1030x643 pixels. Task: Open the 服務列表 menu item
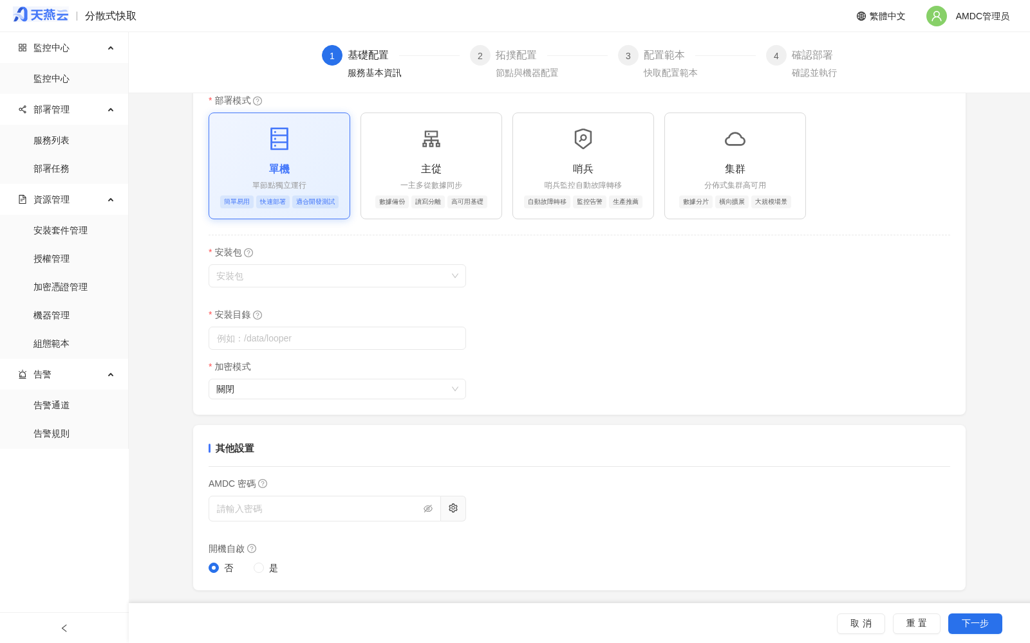pos(64,140)
